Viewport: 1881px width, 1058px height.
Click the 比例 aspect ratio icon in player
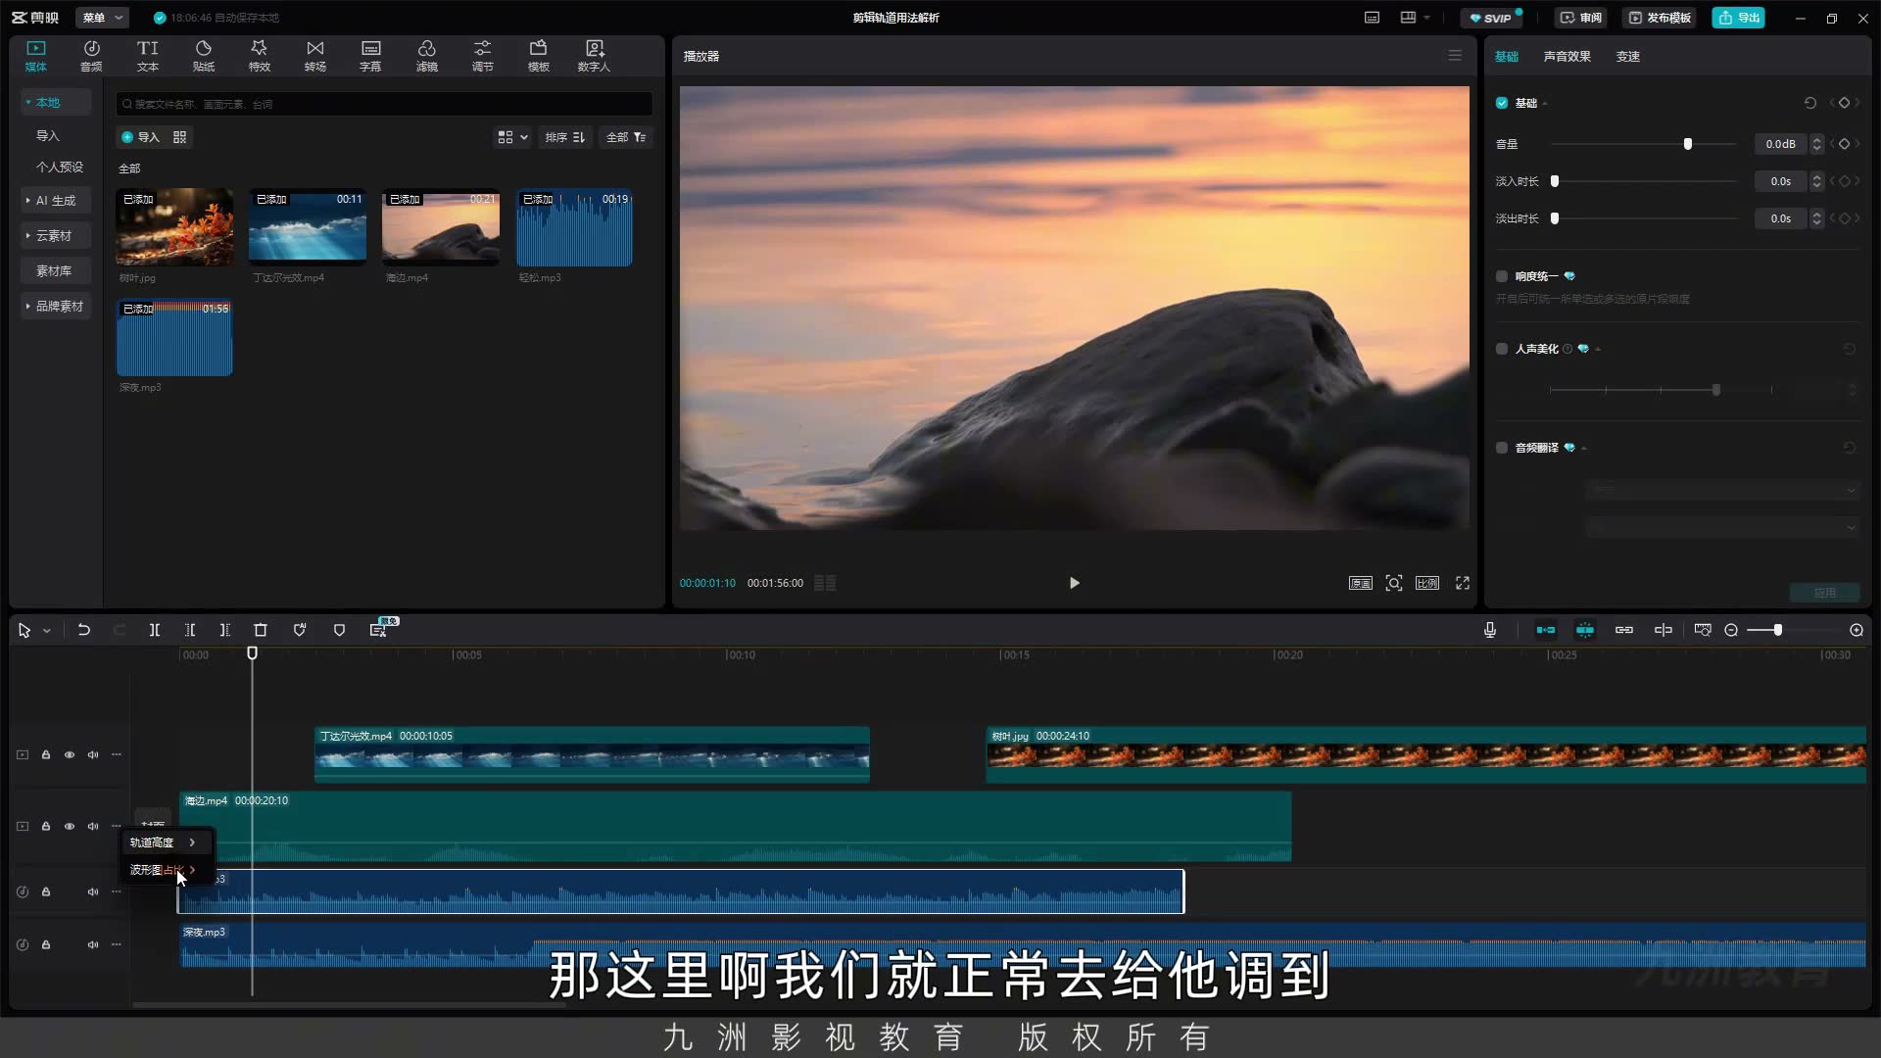(1427, 583)
